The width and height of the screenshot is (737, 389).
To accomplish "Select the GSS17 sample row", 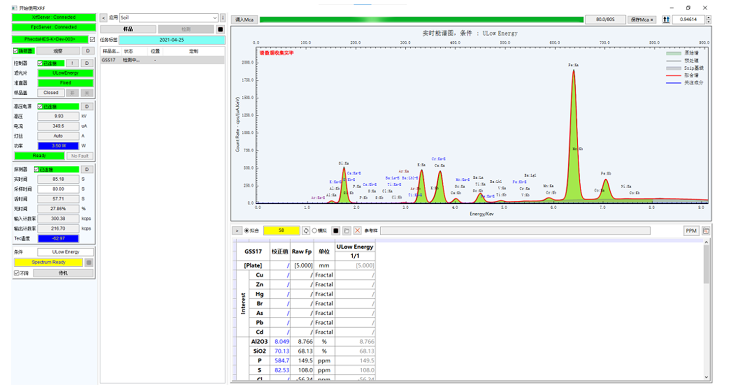I will pyautogui.click(x=163, y=60).
